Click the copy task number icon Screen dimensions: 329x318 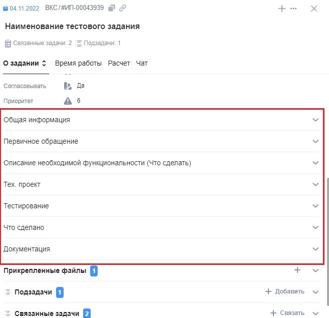pyautogui.click(x=111, y=8)
